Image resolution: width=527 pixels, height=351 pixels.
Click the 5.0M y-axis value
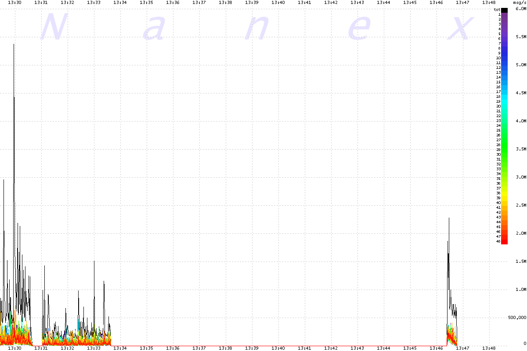point(521,65)
